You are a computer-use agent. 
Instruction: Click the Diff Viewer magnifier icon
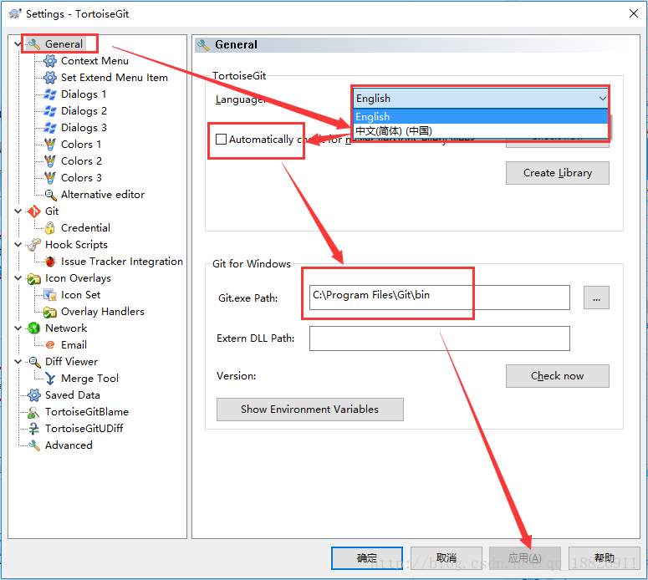click(x=34, y=362)
